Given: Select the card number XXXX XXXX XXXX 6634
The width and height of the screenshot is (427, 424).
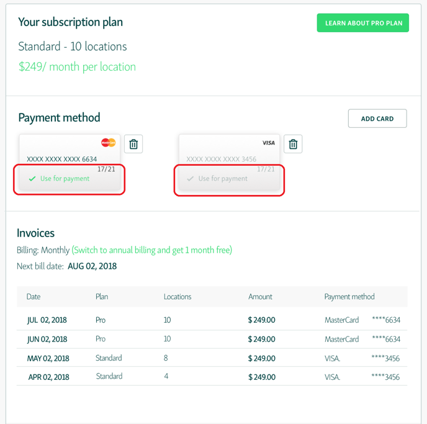Looking at the screenshot, I should tap(62, 159).
